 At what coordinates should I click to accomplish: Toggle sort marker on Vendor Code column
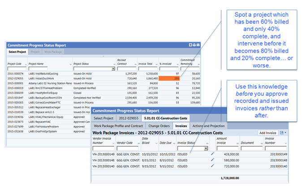(138, 143)
